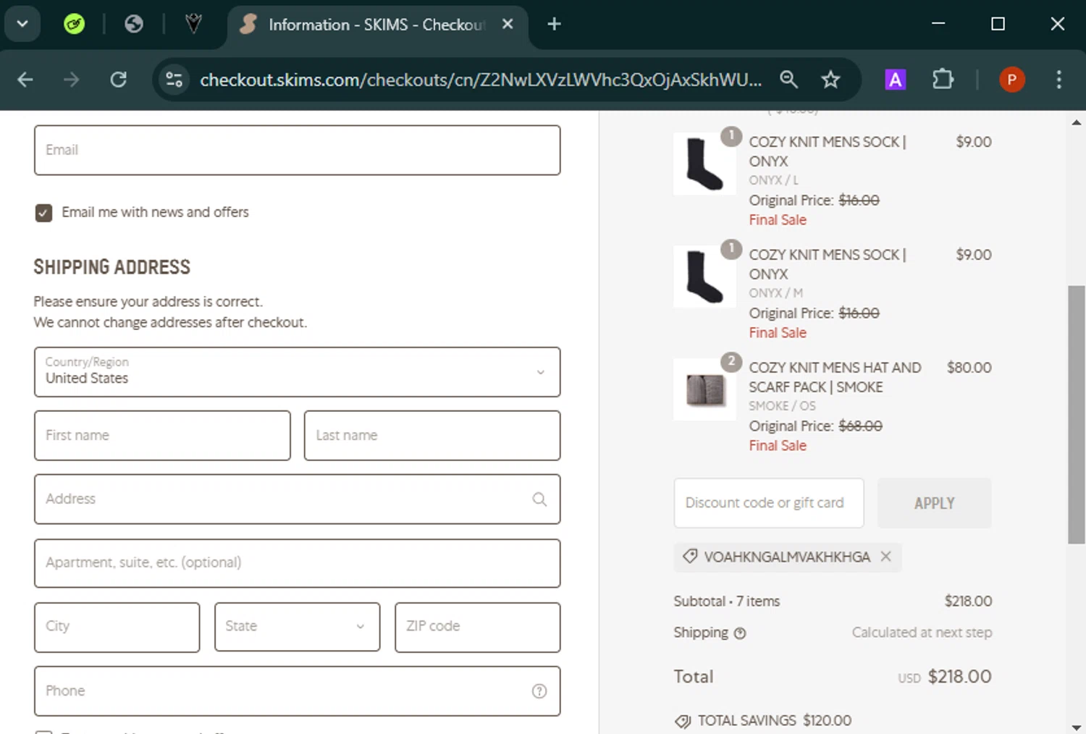Click the scrollbar up arrow
Screen dimensions: 1086x734
[x=1077, y=122]
